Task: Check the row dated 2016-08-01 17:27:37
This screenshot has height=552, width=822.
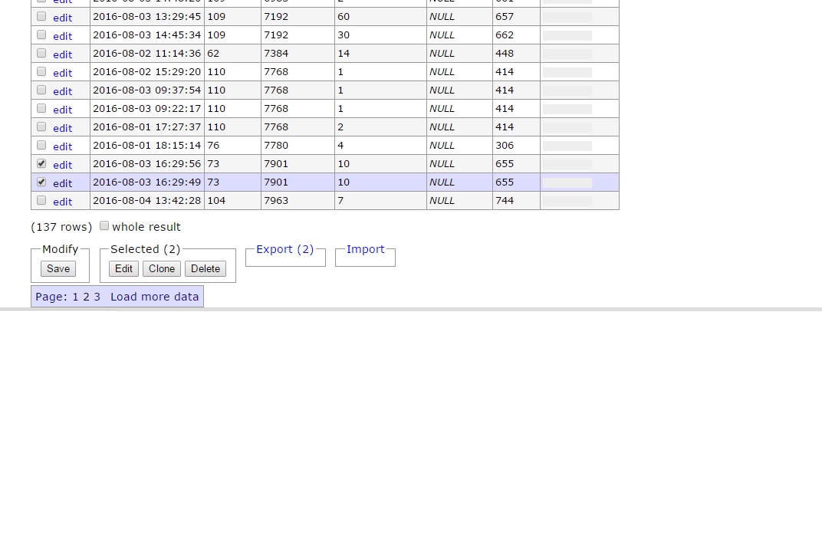Action: (41, 127)
